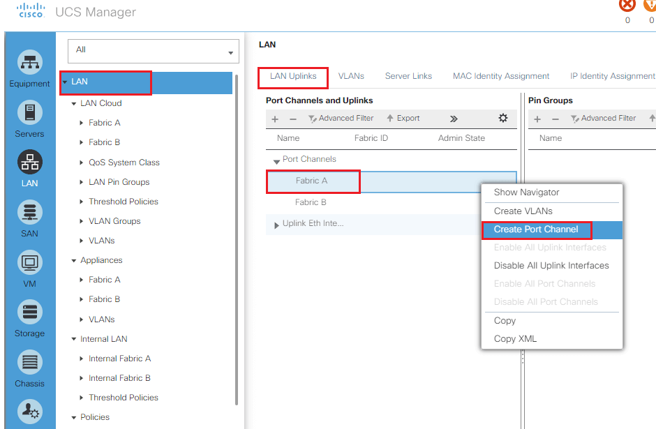The image size is (656, 429).
Task: Open the All filter dropdown
Action: pyautogui.click(x=154, y=51)
